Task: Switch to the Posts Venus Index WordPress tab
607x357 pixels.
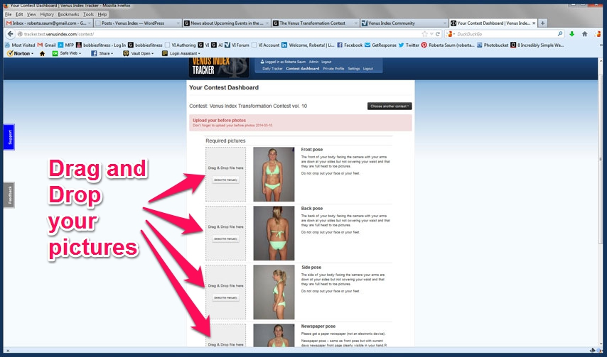Action: point(138,23)
